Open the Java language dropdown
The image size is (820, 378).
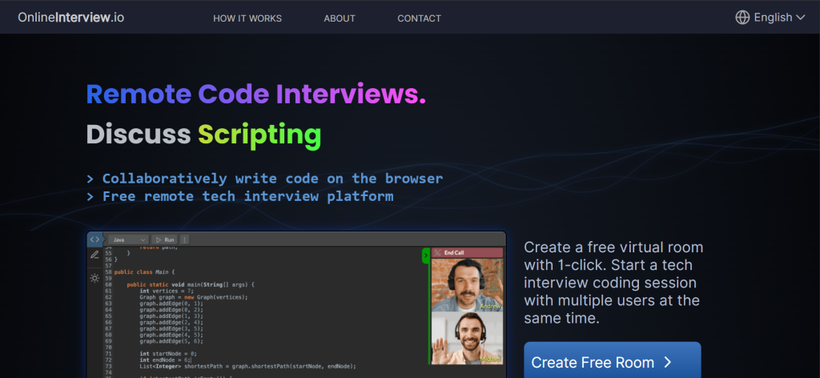coord(128,239)
